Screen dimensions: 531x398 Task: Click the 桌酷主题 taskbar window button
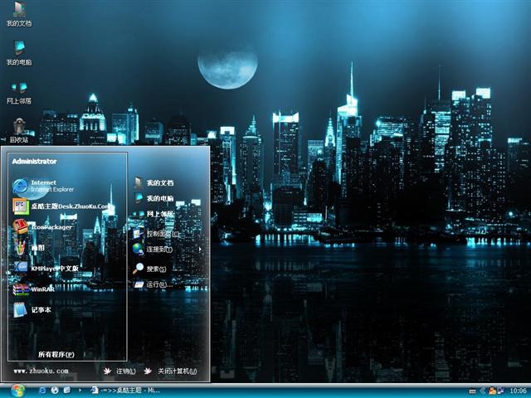tap(124, 390)
